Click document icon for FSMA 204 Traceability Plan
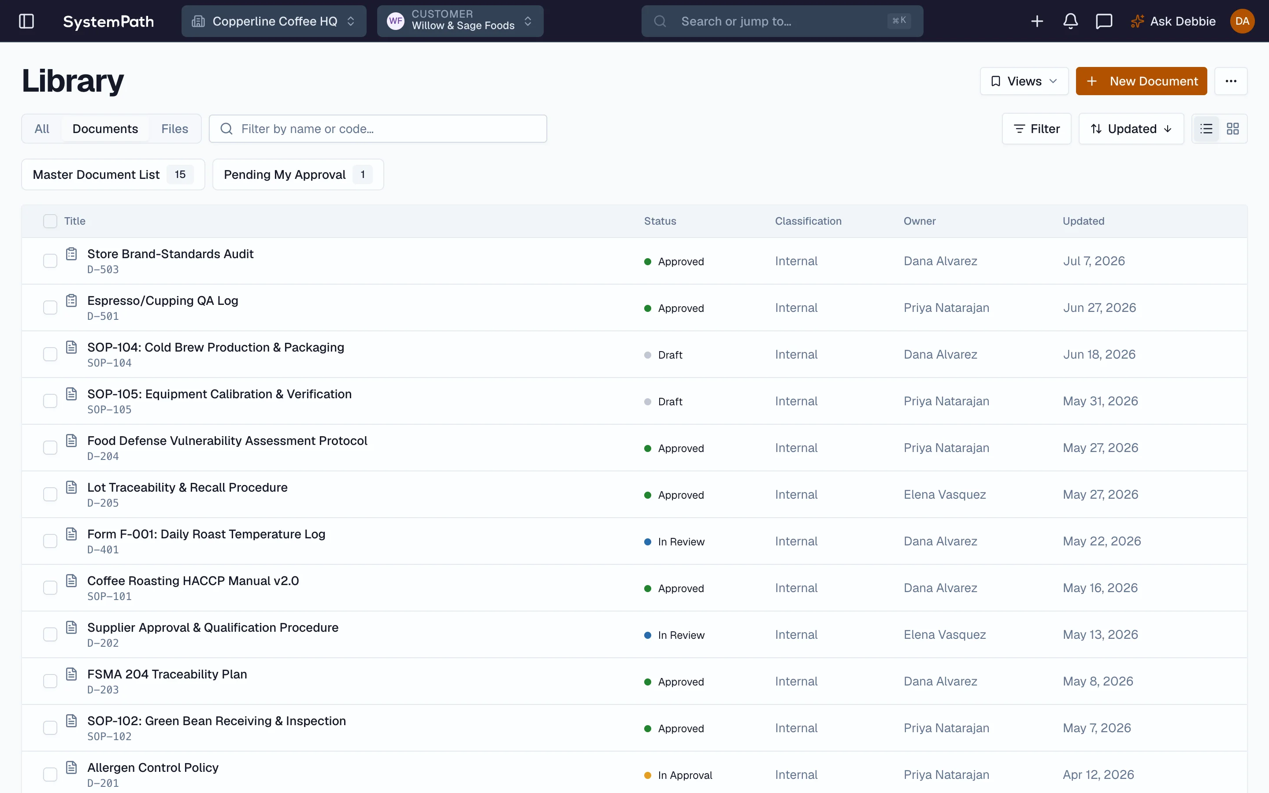 (x=72, y=674)
